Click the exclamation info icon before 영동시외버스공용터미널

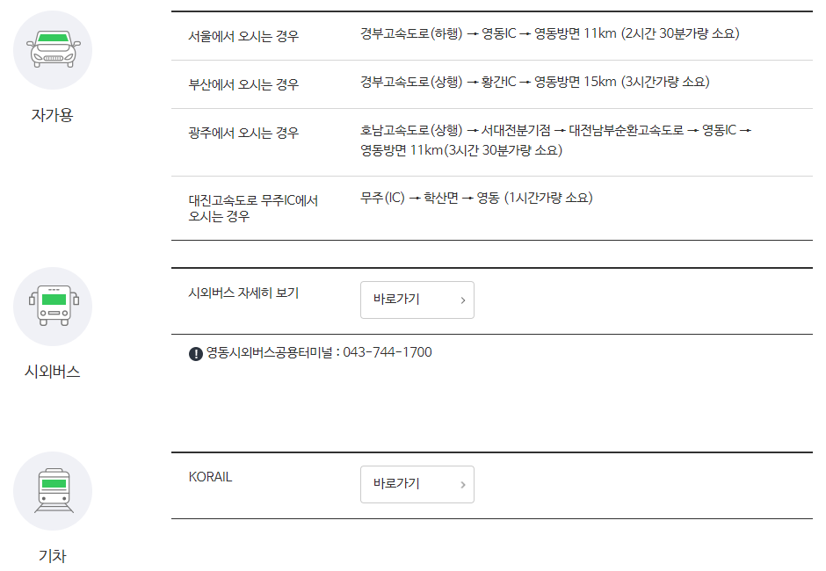point(193,351)
